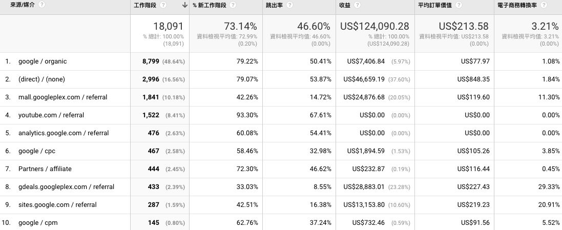Sort by 電子商務轉換率 column header
Viewport: 562px width, 230px height.
coord(517,5)
